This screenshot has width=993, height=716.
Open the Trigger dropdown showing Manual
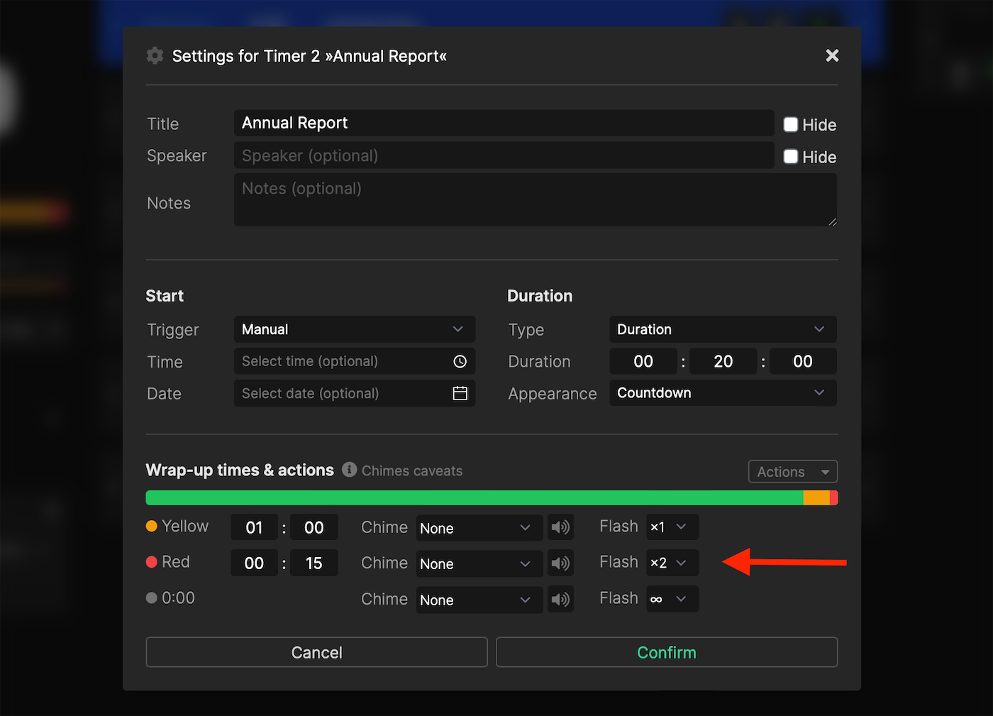354,329
